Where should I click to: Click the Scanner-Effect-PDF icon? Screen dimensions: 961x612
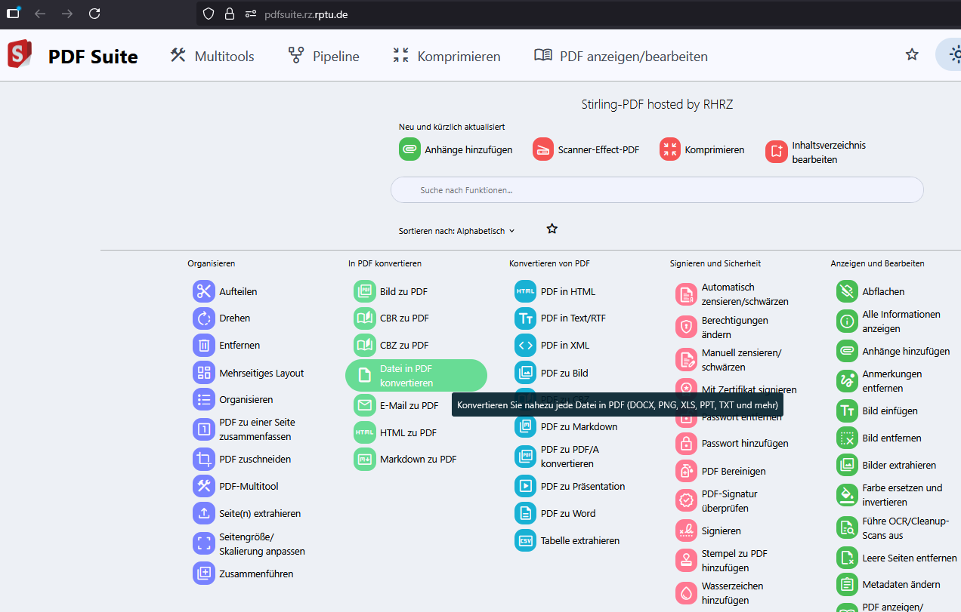coord(543,149)
